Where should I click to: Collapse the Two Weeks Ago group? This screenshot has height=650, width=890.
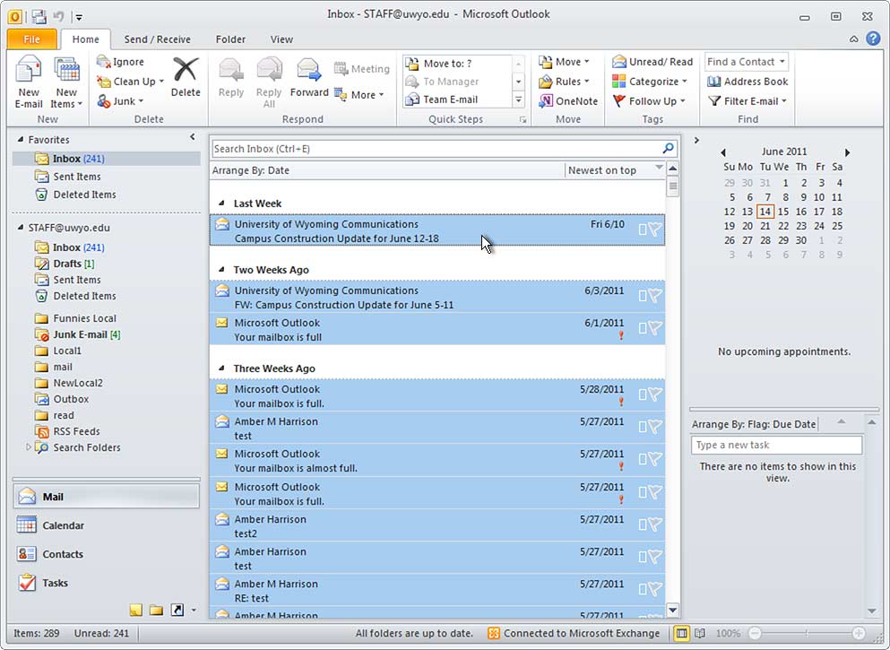[x=221, y=269]
